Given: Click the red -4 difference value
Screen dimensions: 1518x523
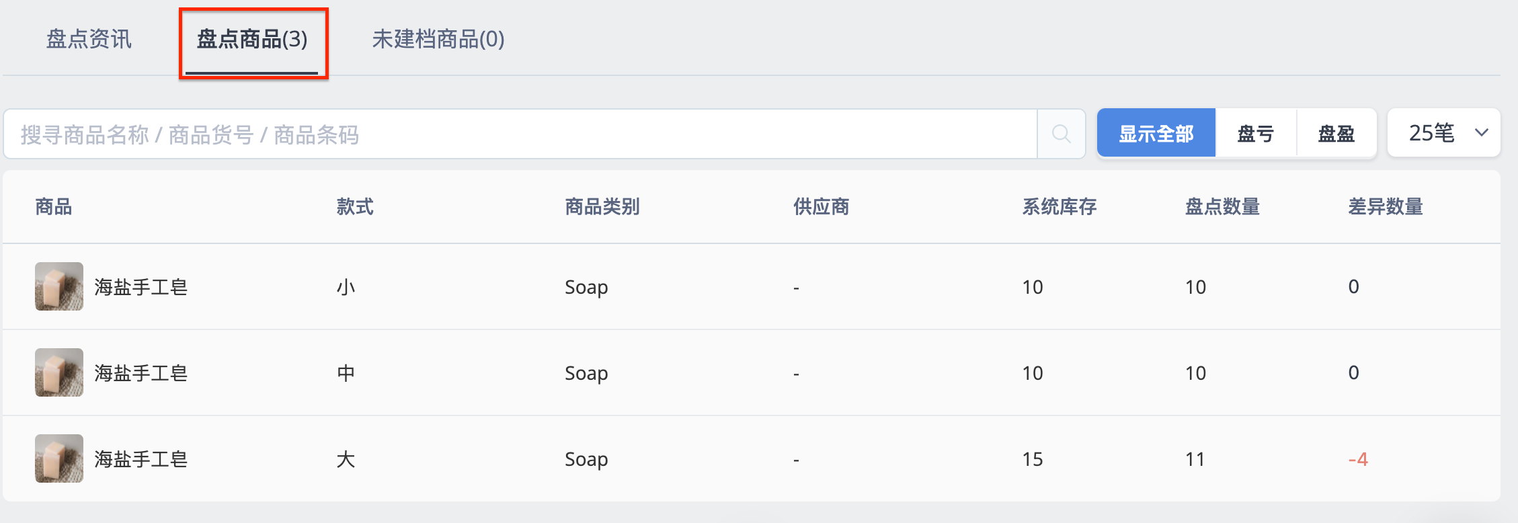Looking at the screenshot, I should pos(1358,459).
